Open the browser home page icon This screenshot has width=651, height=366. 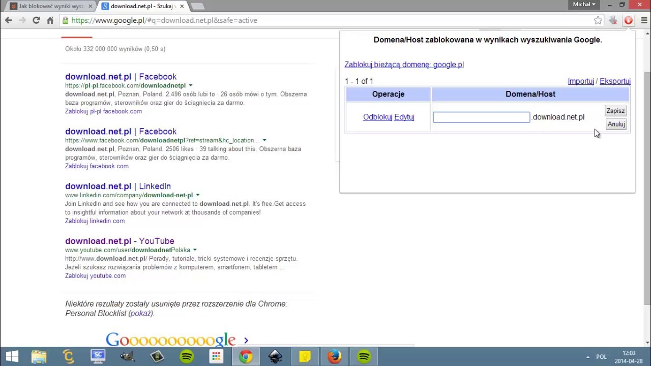[x=50, y=20]
